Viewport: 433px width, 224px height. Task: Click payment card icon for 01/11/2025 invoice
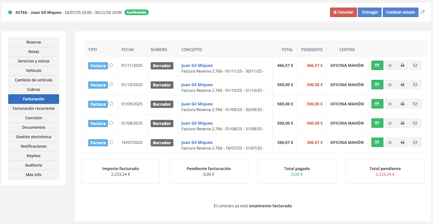tap(377, 66)
